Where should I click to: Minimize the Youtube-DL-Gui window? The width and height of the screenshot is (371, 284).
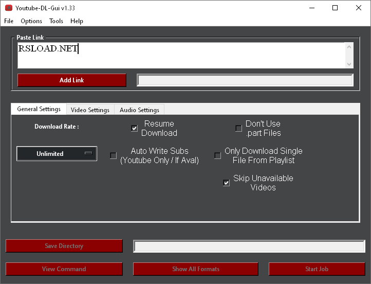[x=312, y=8]
